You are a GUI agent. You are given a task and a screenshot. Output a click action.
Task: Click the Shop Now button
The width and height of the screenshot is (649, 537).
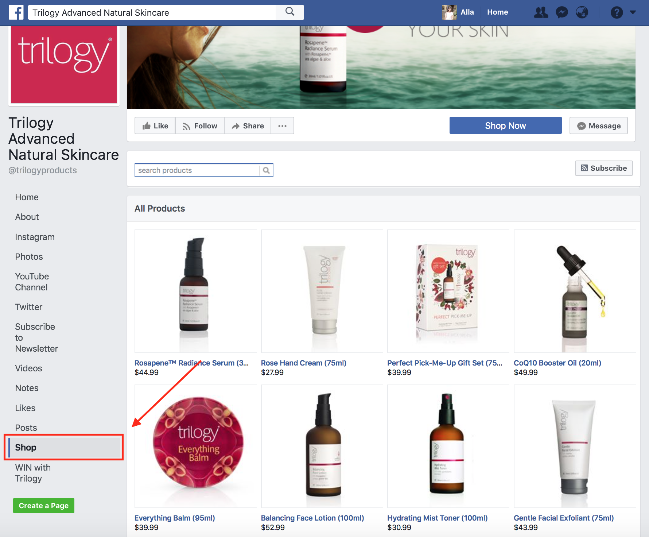pyautogui.click(x=505, y=125)
